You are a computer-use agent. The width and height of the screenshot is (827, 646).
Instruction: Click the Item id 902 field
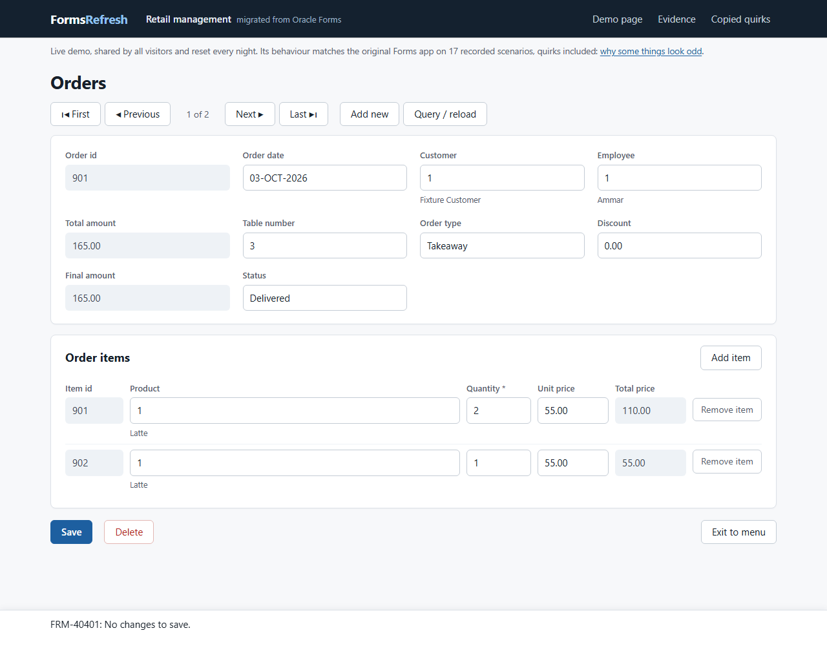(94, 463)
